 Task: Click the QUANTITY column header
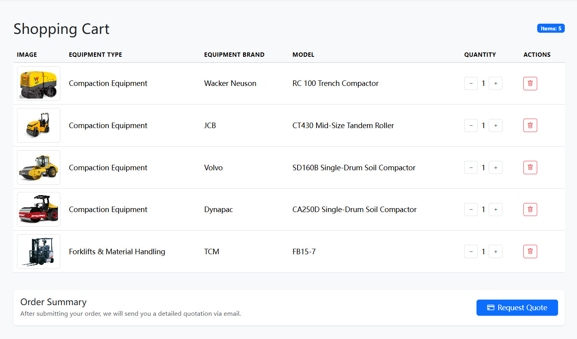[x=480, y=55]
